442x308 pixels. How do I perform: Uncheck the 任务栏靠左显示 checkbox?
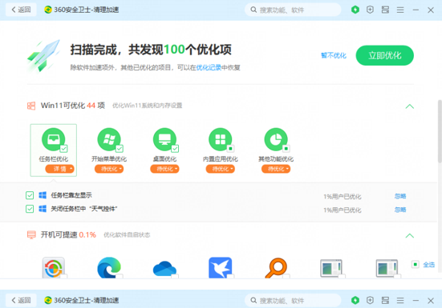(x=30, y=195)
